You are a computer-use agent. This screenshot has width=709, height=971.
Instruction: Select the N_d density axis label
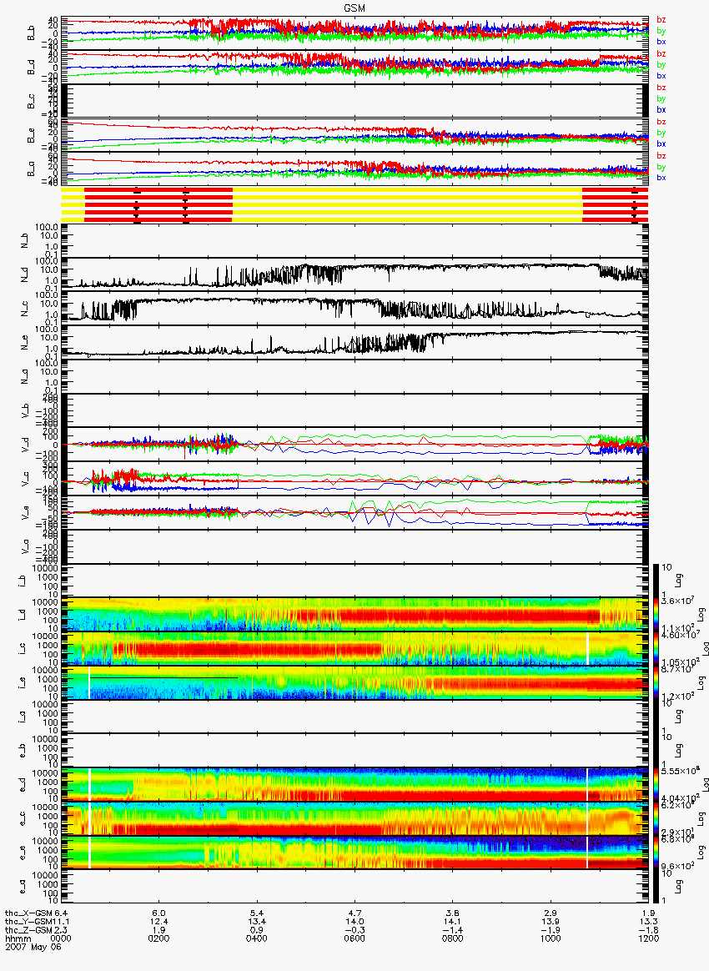tap(25, 275)
